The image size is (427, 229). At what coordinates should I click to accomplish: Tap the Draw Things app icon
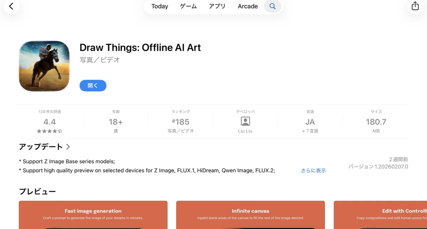click(44, 66)
